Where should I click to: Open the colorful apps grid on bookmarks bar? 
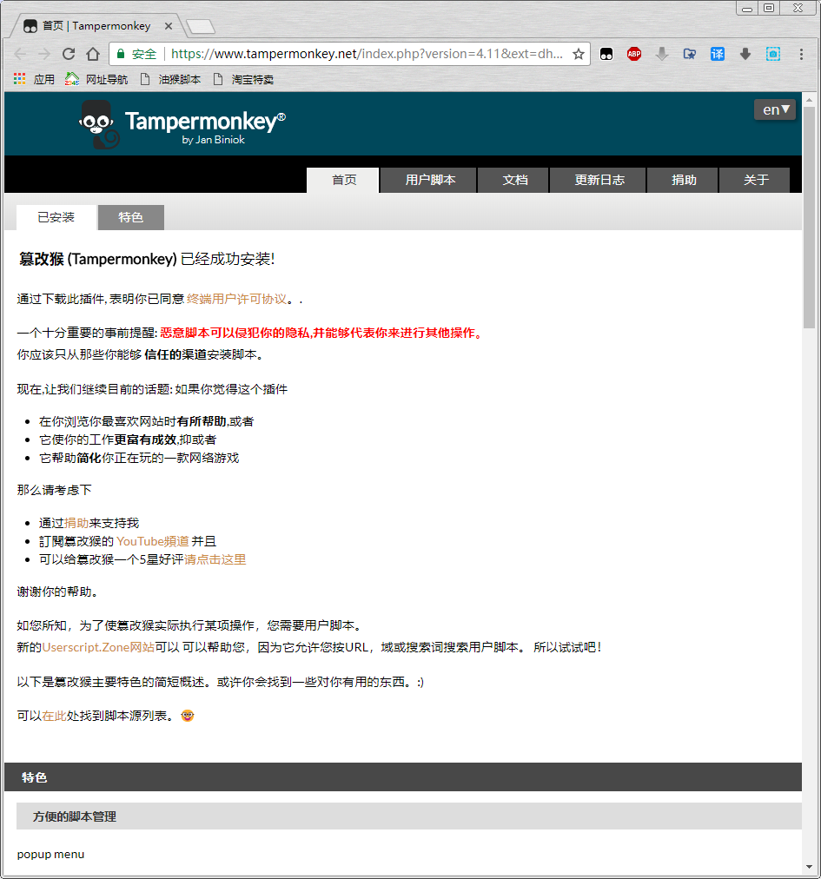point(18,78)
